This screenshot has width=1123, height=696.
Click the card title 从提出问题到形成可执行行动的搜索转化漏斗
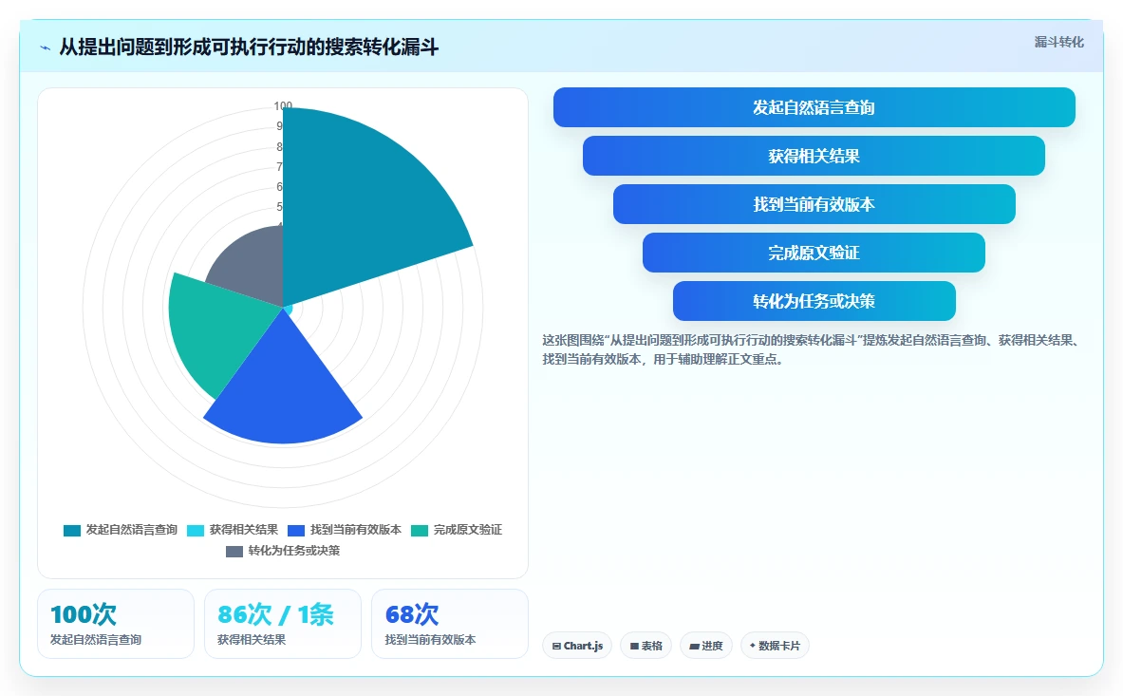(x=249, y=47)
